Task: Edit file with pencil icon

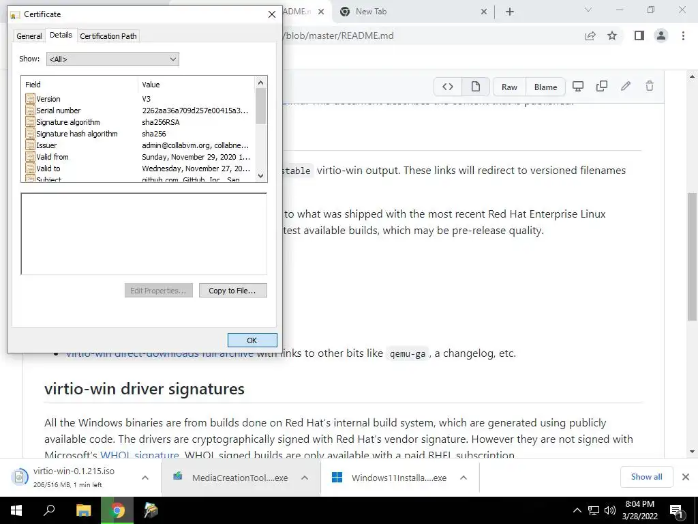Action: pos(626,86)
